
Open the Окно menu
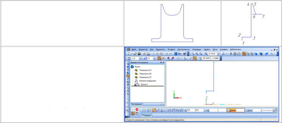tap(215, 49)
